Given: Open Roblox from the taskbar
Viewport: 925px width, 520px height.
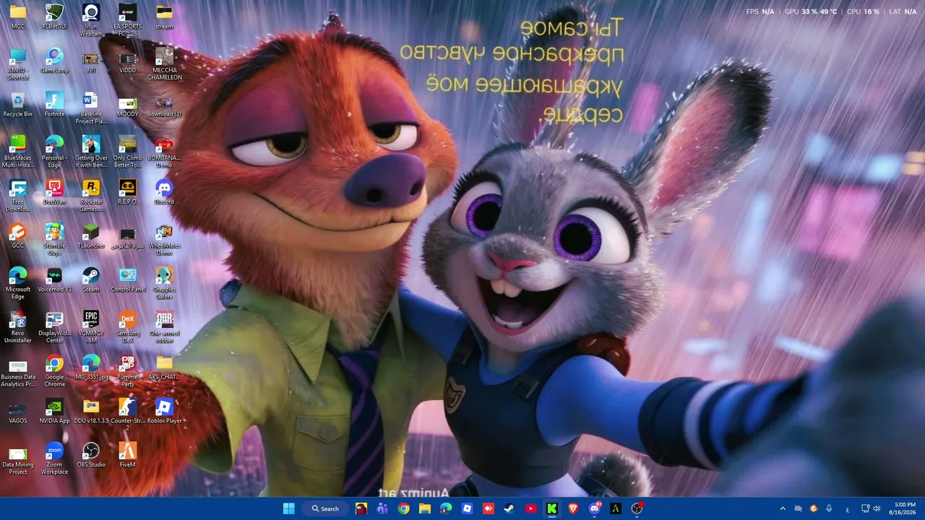Looking at the screenshot, I should tap(467, 508).
